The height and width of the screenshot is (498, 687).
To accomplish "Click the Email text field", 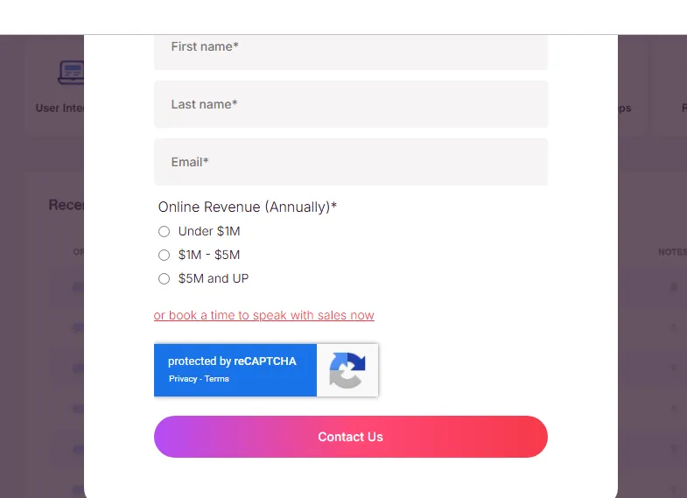I will [x=350, y=162].
